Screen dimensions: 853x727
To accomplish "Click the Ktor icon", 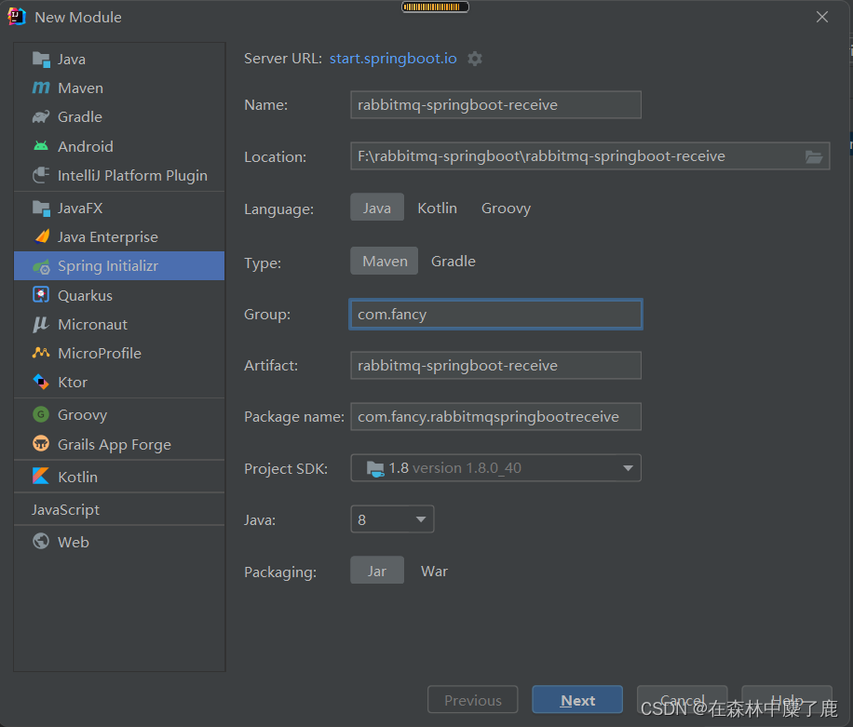I will point(41,382).
